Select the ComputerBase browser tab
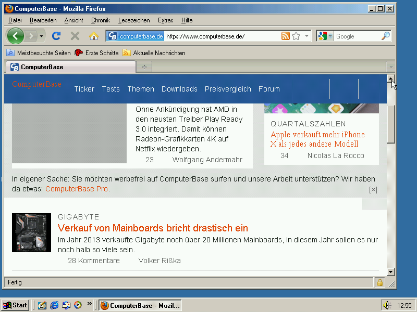 point(71,67)
